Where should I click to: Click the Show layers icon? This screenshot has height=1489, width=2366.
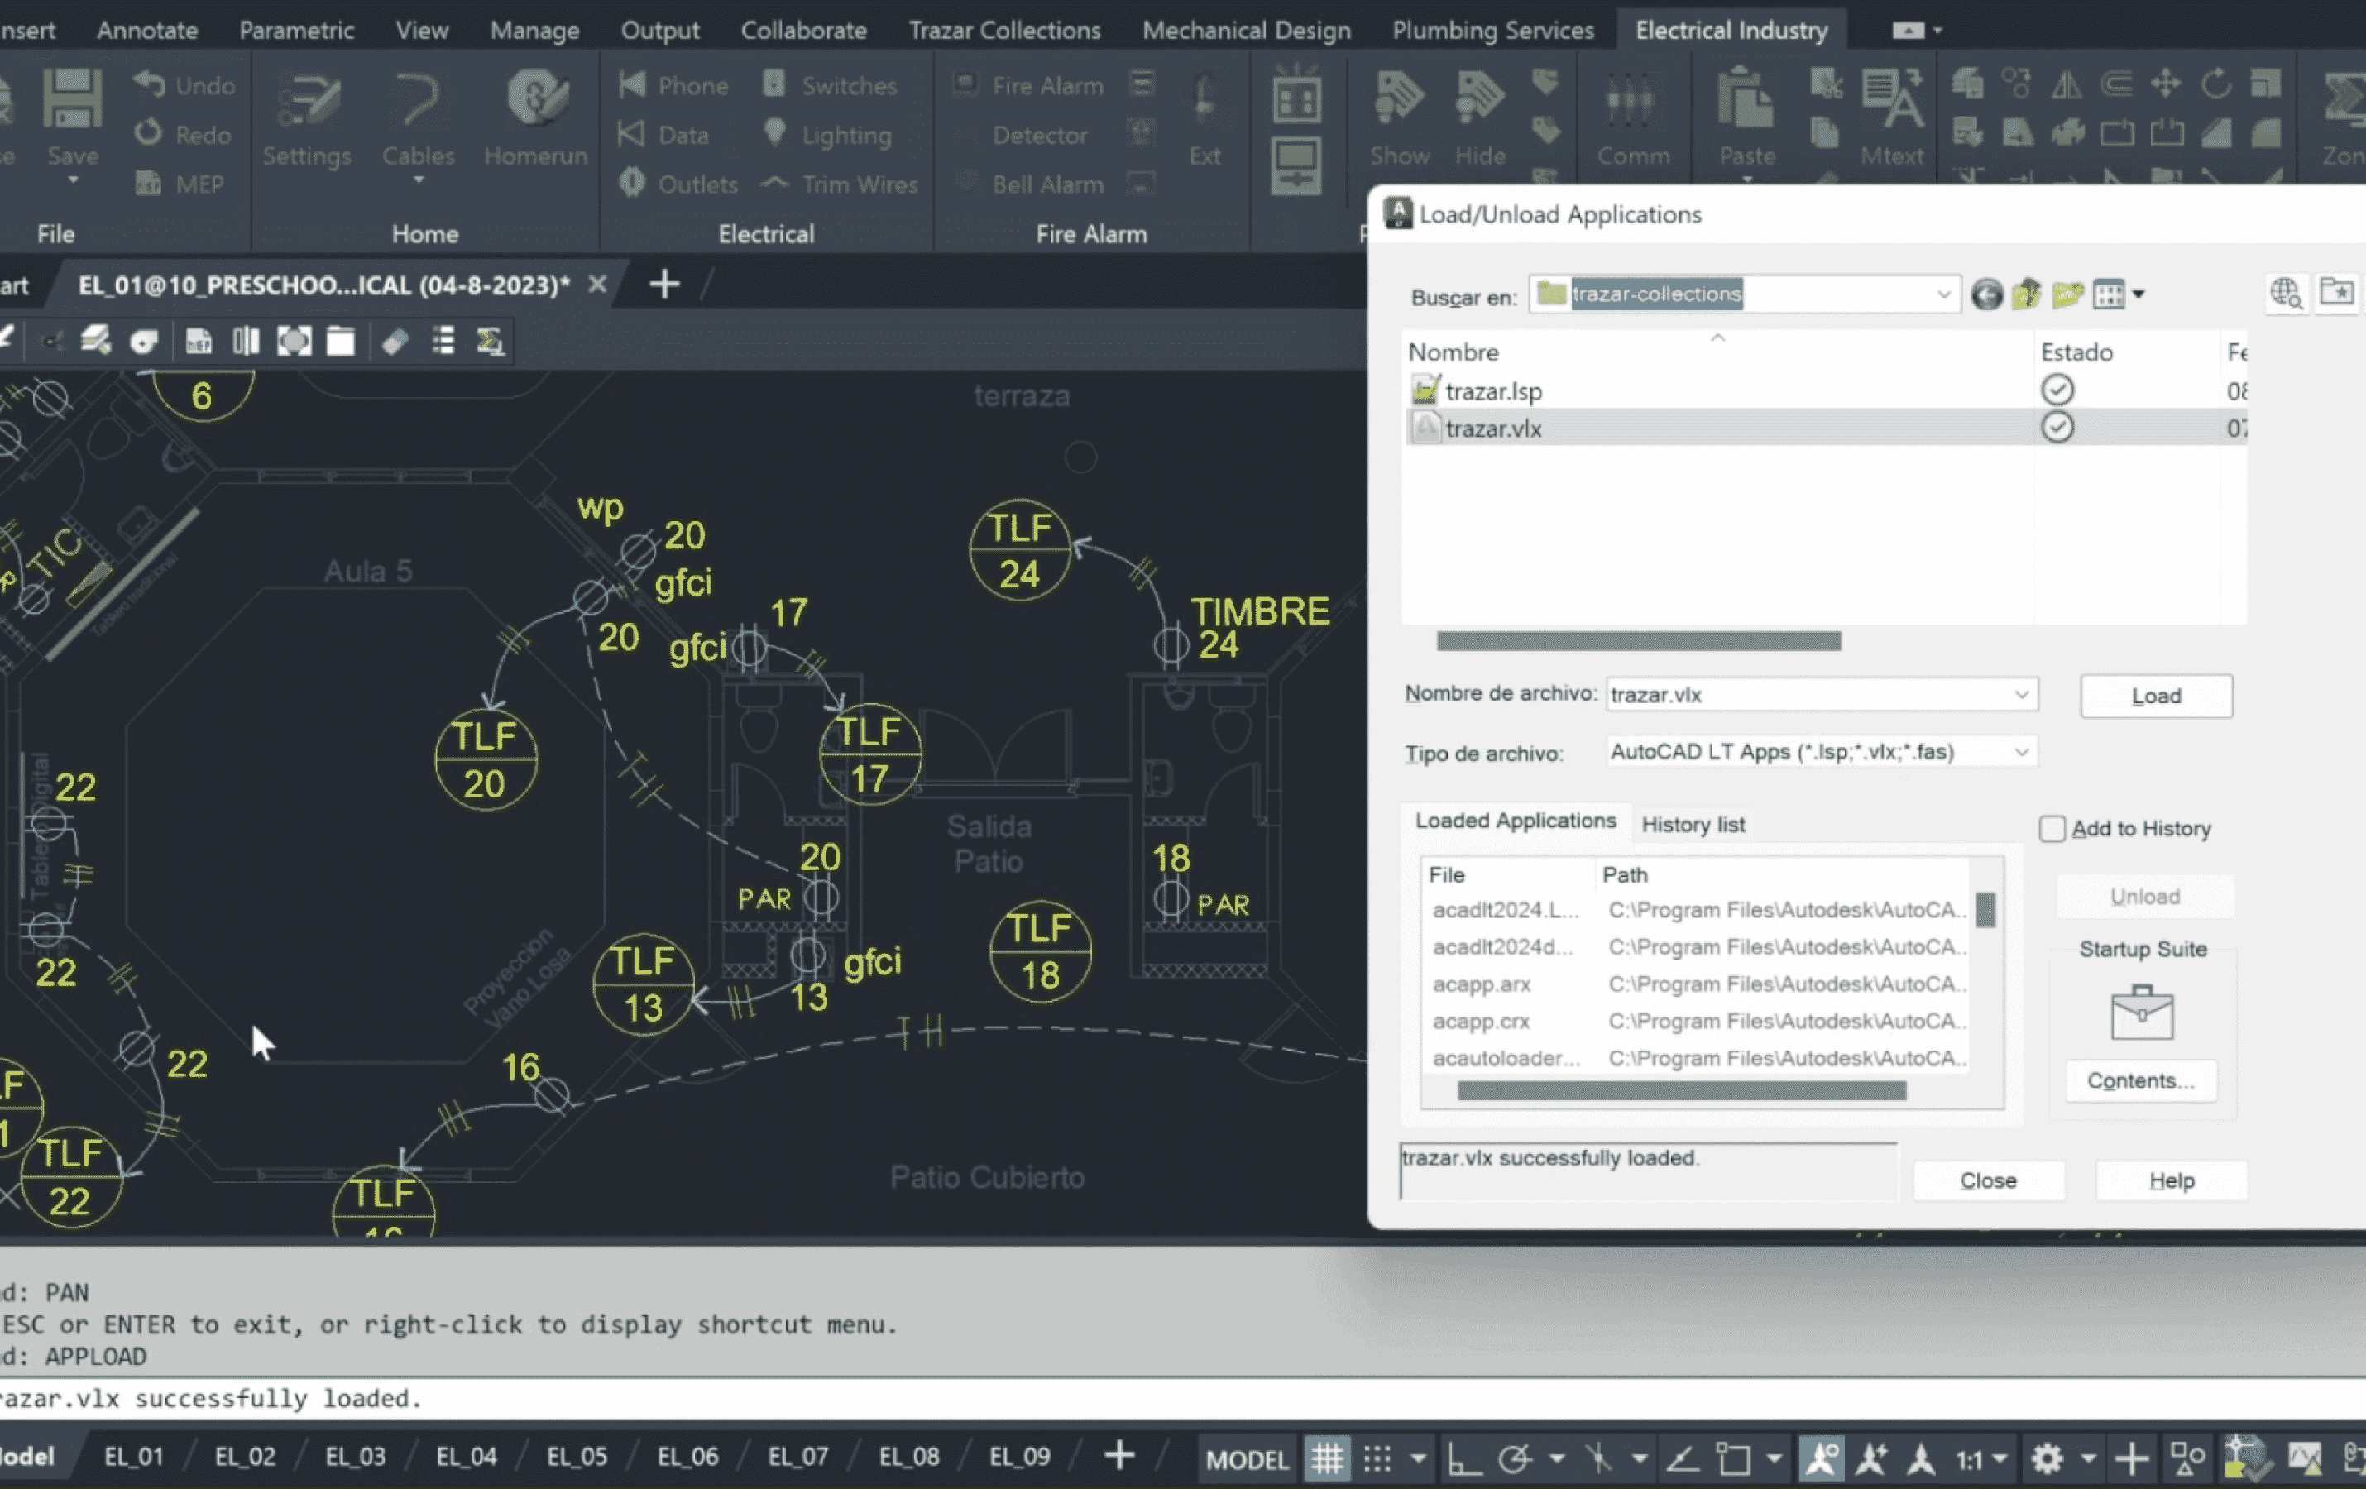pyautogui.click(x=1399, y=98)
